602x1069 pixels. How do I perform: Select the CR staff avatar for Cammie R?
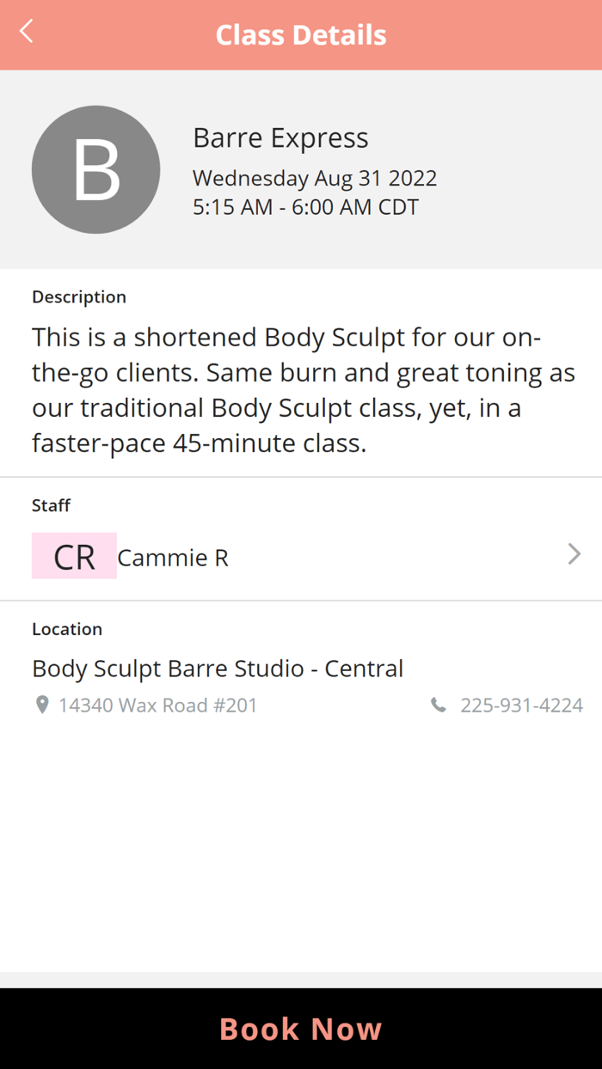coord(74,556)
